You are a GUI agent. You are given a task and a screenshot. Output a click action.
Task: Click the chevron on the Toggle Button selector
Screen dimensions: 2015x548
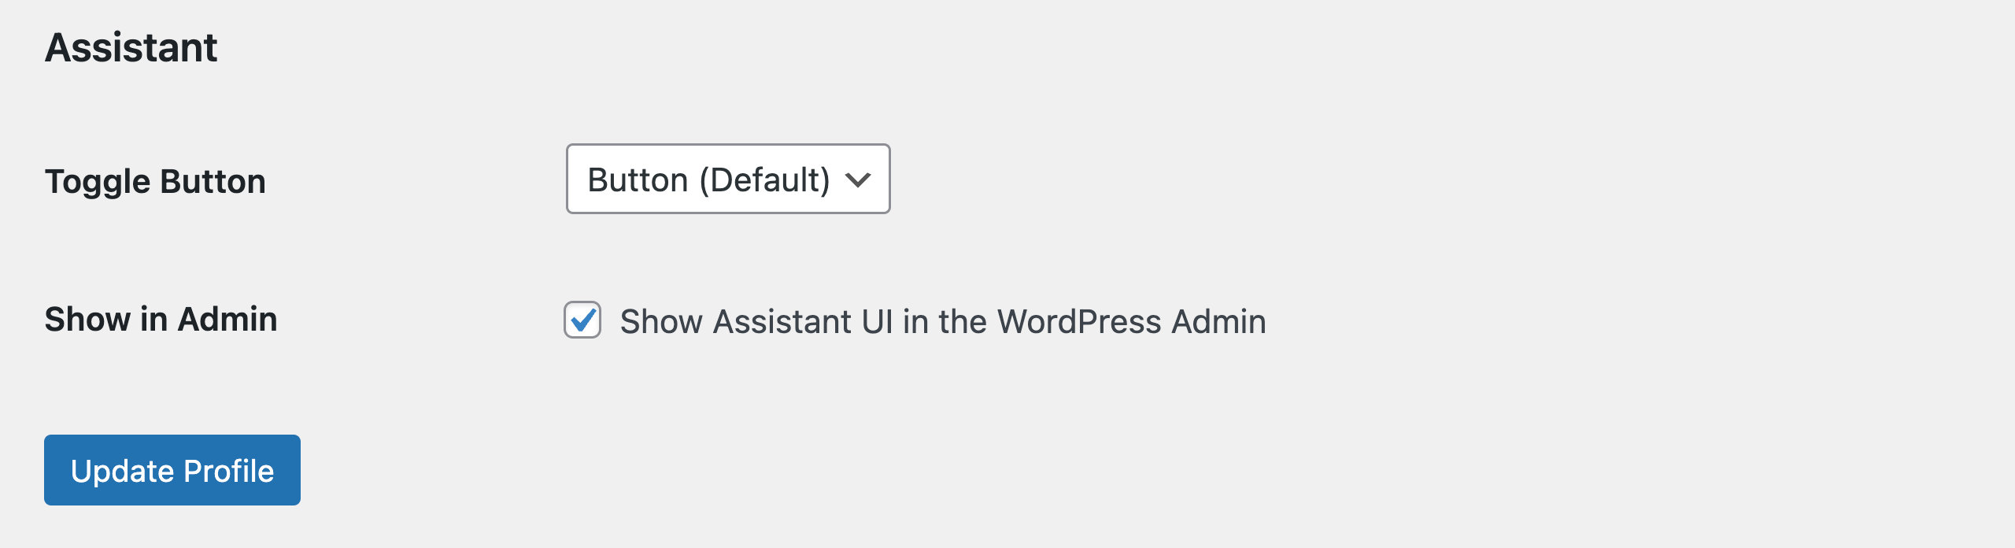(x=858, y=180)
